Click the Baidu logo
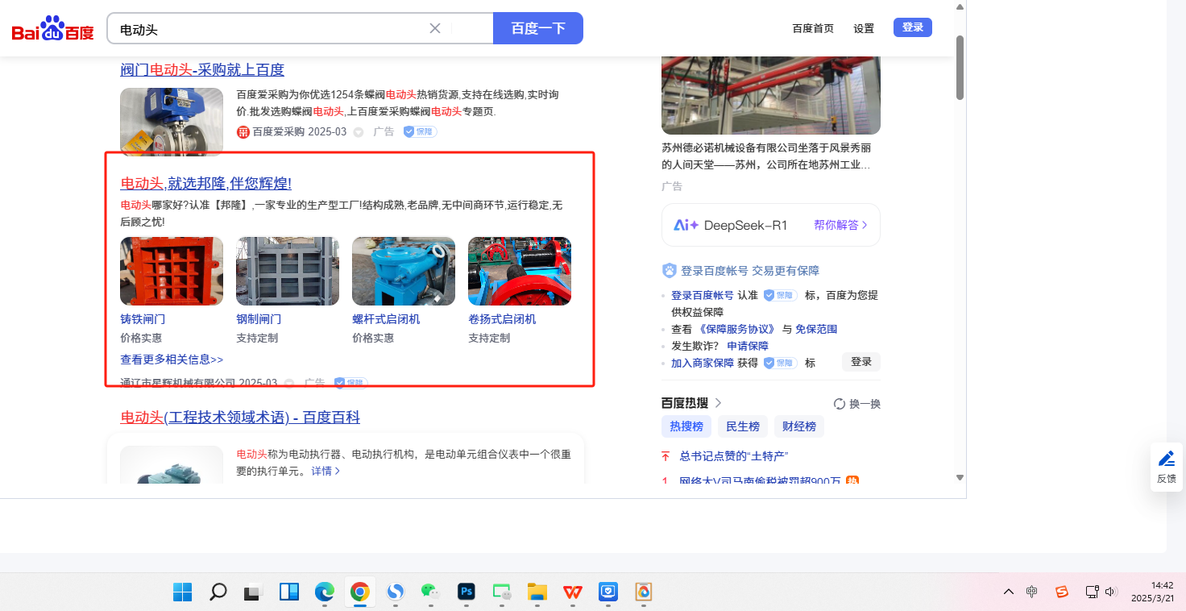 point(52,29)
